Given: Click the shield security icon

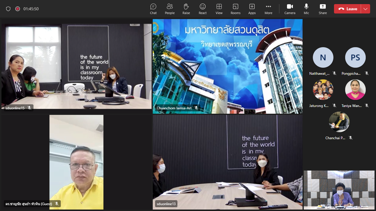Looking at the screenshot, I should (8, 9).
